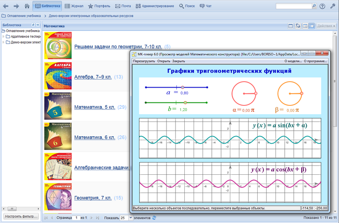This screenshot has width=339, height=223.
Task: Open the О программе menu item
Action: pos(316,61)
